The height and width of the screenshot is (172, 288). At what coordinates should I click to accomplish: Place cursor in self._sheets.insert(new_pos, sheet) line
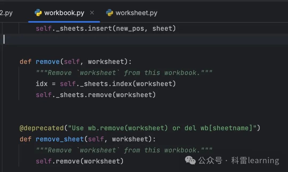click(x=106, y=29)
